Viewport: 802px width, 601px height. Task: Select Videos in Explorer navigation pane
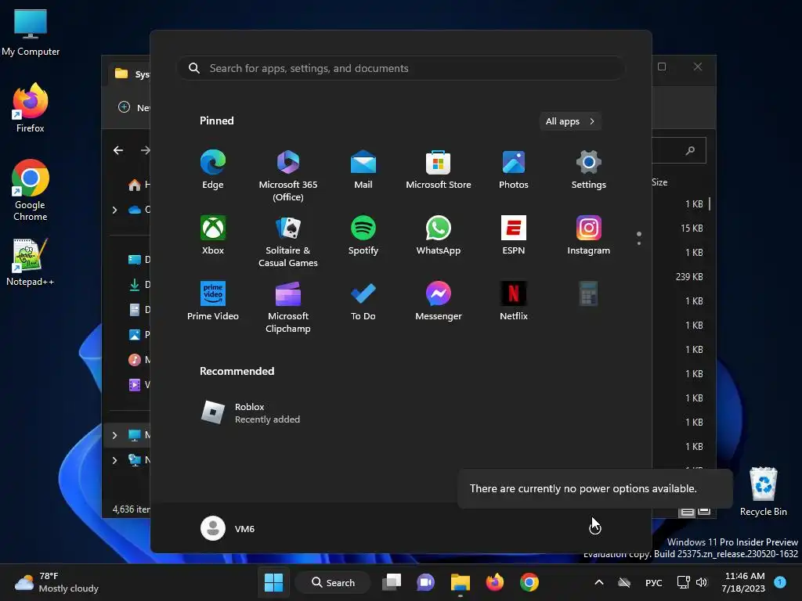(x=138, y=384)
